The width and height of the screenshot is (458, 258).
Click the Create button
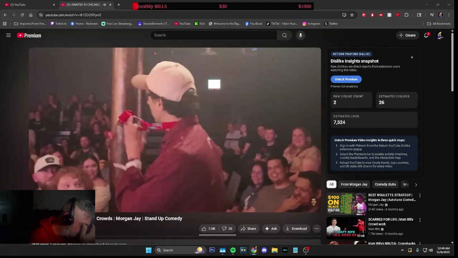407,35
